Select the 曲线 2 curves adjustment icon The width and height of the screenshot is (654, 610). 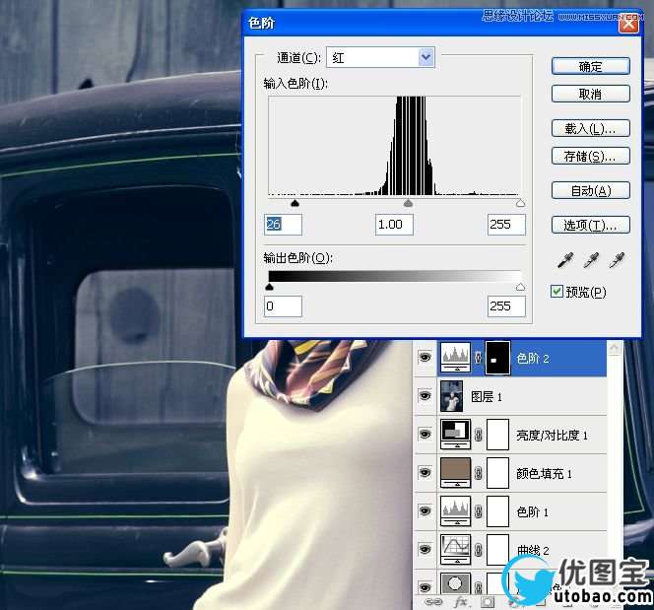coord(455,549)
